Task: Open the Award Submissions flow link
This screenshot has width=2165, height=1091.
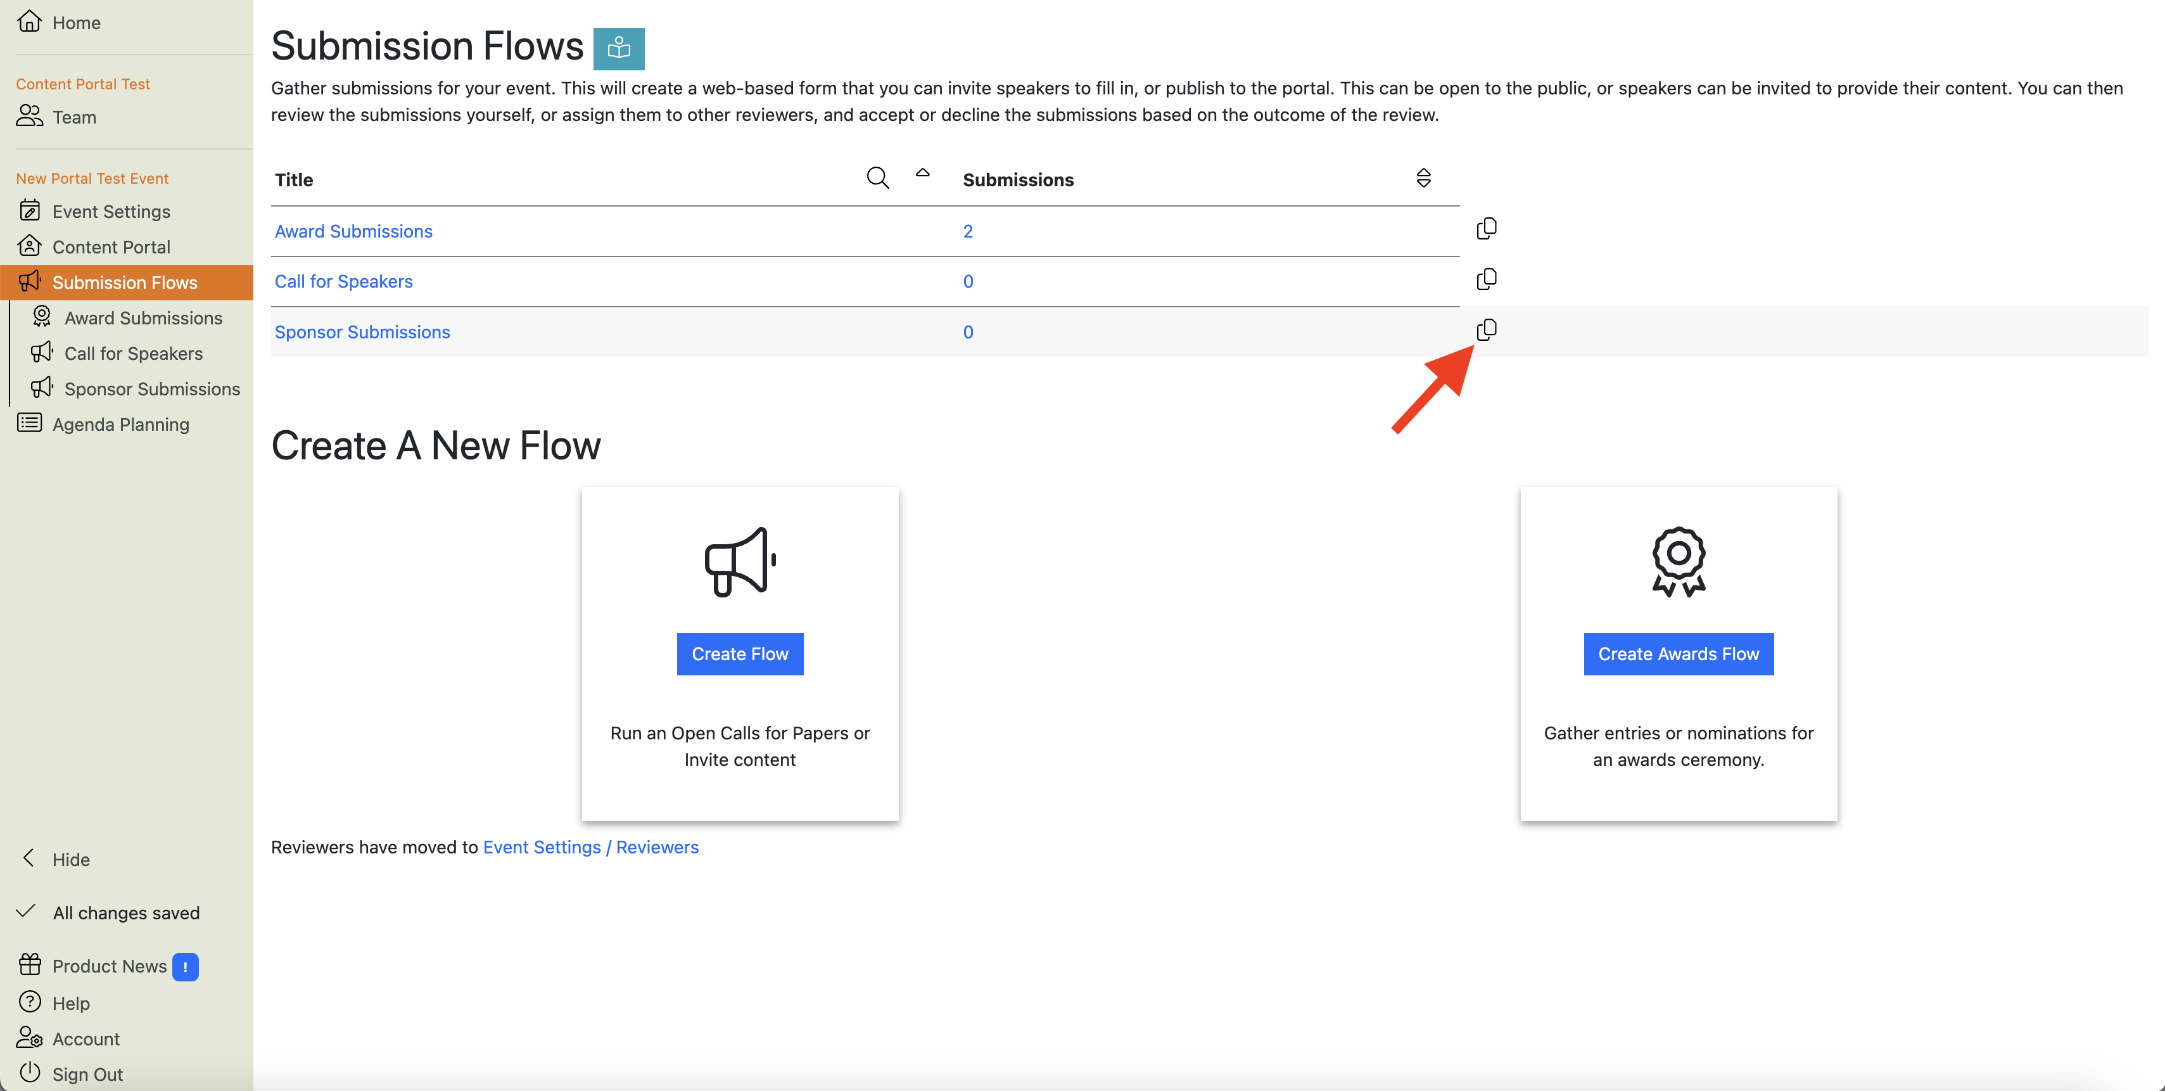Action: 353,231
